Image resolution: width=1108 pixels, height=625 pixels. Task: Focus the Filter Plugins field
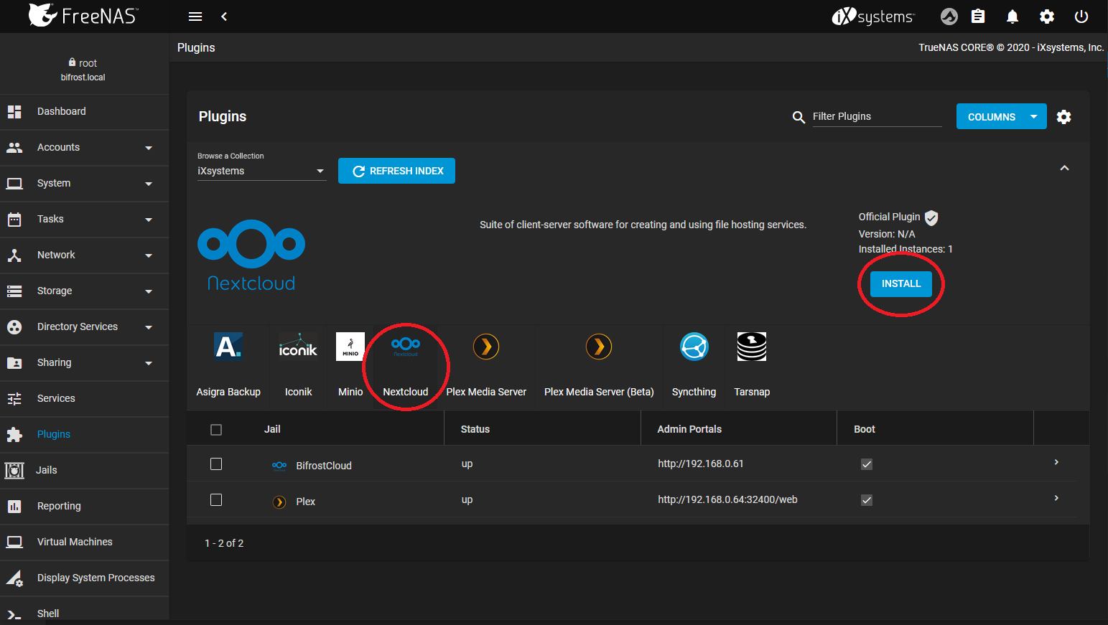click(x=877, y=117)
